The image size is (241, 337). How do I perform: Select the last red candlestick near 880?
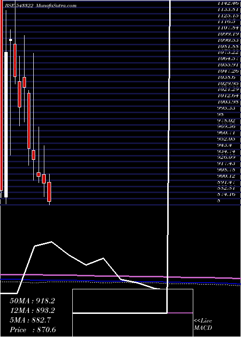coord(49,192)
